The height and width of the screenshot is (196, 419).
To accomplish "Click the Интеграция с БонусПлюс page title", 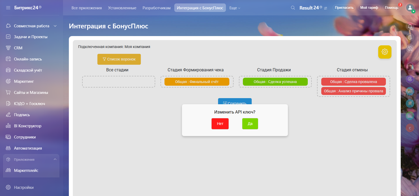I will click(109, 26).
